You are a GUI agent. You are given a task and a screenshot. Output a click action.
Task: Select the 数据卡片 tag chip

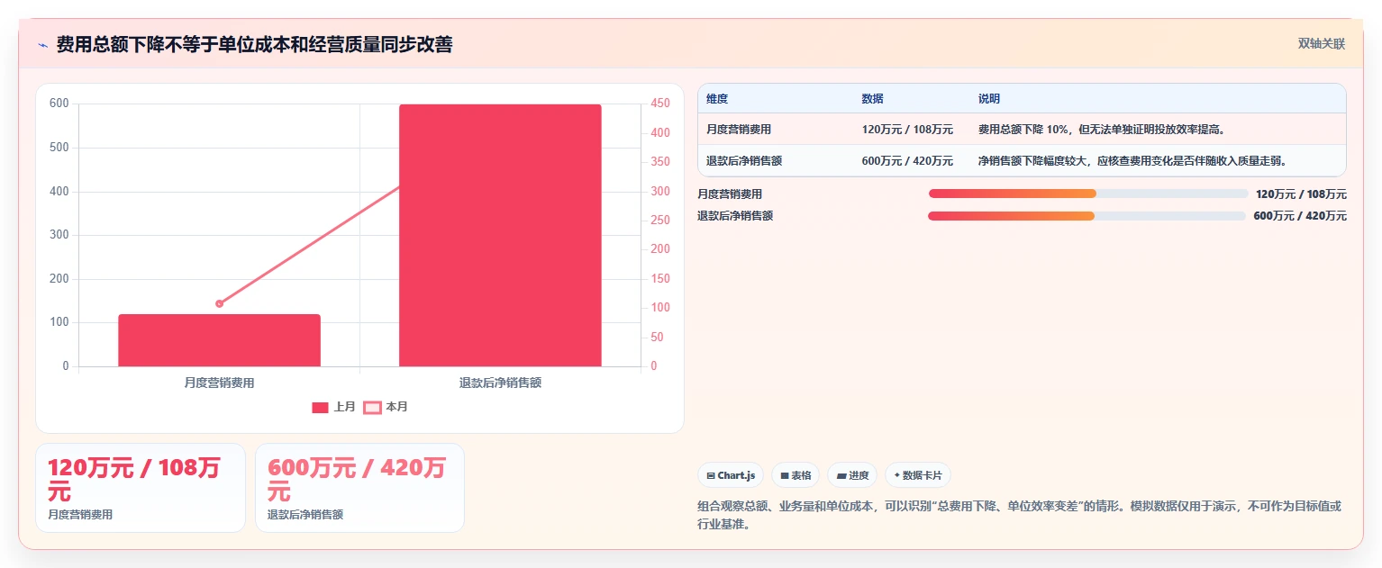point(918,475)
